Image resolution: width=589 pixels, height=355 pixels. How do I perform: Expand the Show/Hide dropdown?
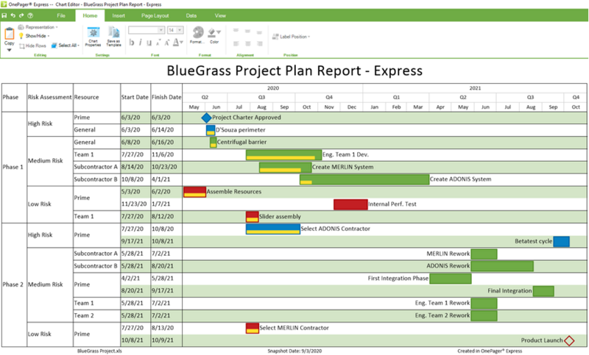click(x=49, y=36)
